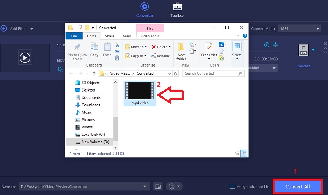The image size is (328, 195).
Task: Expand the output format arrow beside MP4 icon
Action: click(x=313, y=50)
